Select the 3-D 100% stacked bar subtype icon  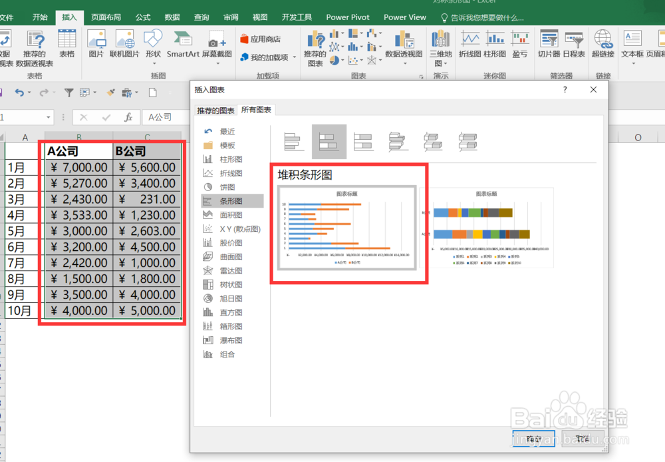pyautogui.click(x=467, y=141)
